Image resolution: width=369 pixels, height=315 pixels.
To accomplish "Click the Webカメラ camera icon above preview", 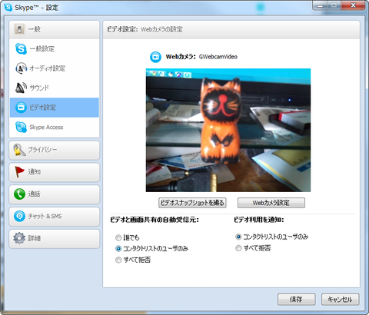I will (x=155, y=57).
